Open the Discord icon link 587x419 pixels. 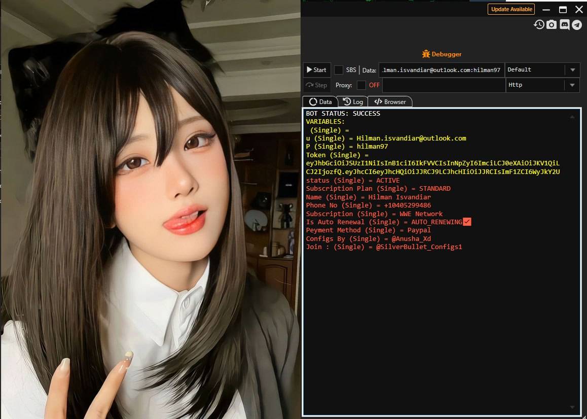point(565,25)
